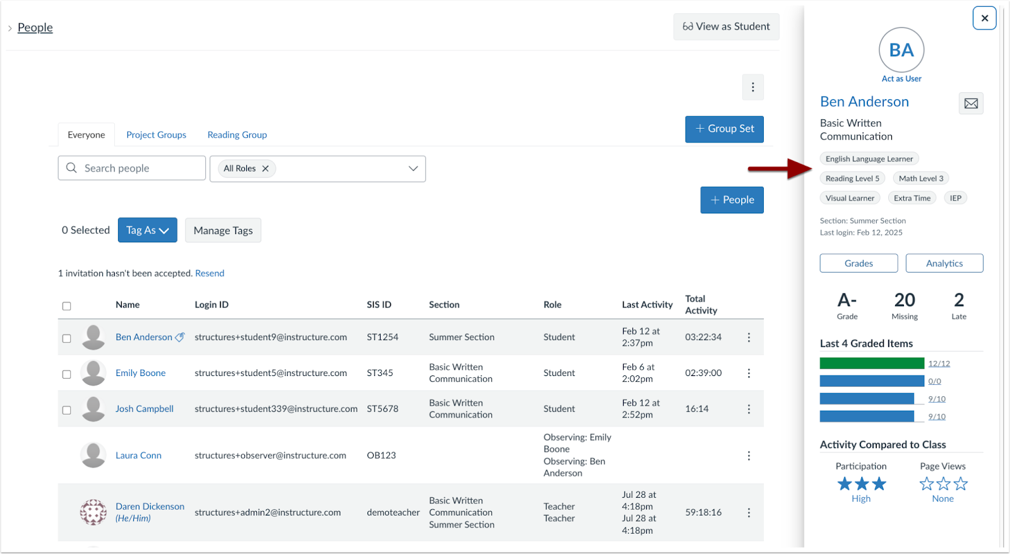Click SIS ID value ST1254
This screenshot has width=1010, height=554.
tap(383, 337)
